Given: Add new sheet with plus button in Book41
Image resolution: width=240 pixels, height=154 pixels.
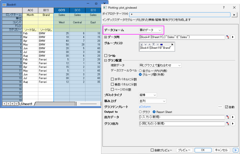Looking at the screenshot, I should [x=12, y=104].
